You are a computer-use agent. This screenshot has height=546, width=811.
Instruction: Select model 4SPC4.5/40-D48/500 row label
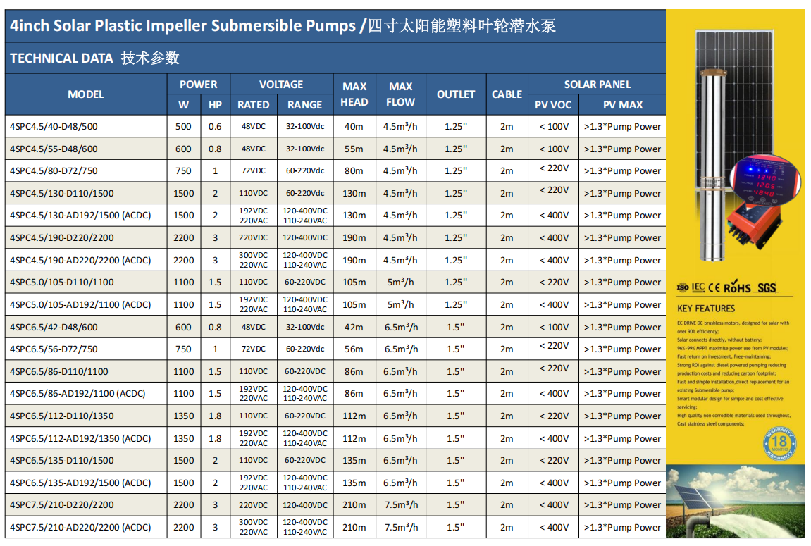click(54, 127)
